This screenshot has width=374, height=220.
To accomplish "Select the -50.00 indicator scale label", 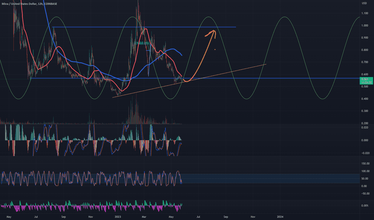I will click(365, 194).
